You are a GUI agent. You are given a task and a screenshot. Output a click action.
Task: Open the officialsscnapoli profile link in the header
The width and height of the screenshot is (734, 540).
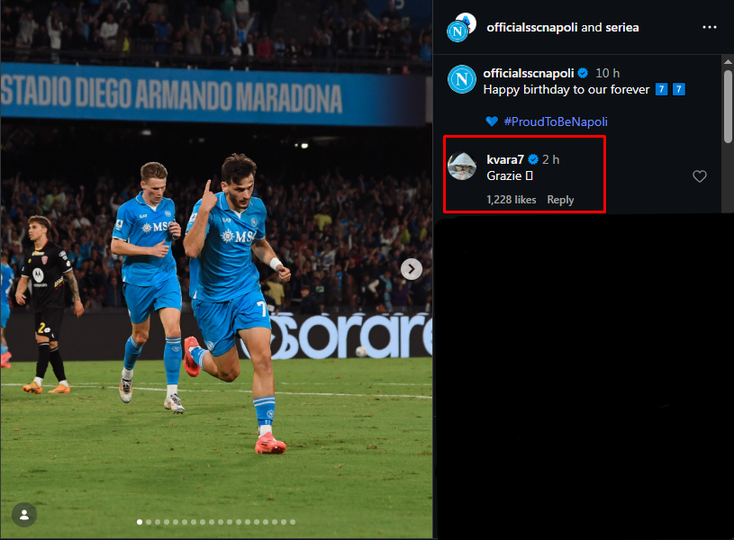point(531,28)
